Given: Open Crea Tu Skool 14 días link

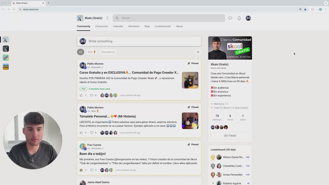Looking at the screenshot, I should click(x=231, y=108).
